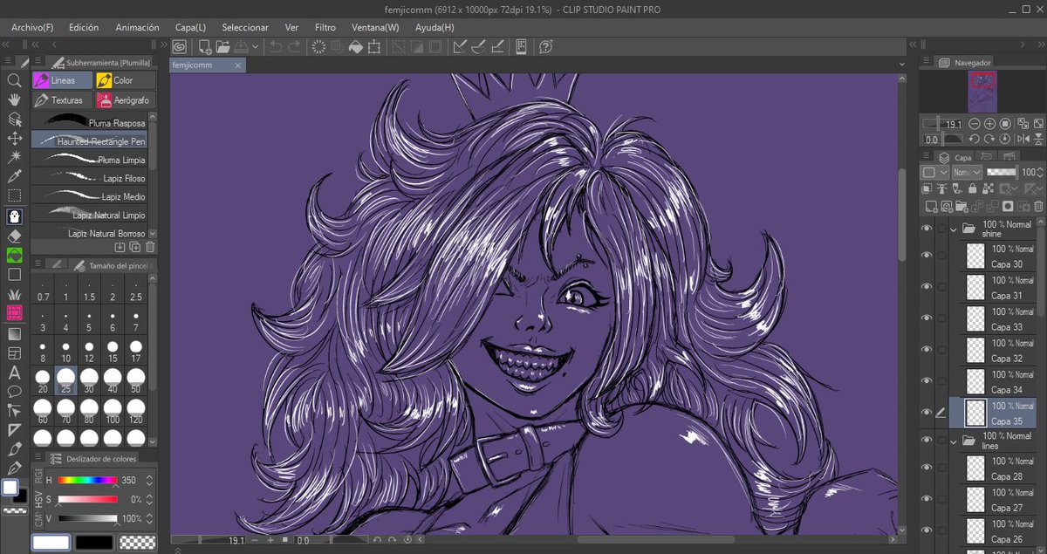Click the Clip Studio launcher icon
Image resolution: width=1047 pixels, height=554 pixels.
point(180,47)
